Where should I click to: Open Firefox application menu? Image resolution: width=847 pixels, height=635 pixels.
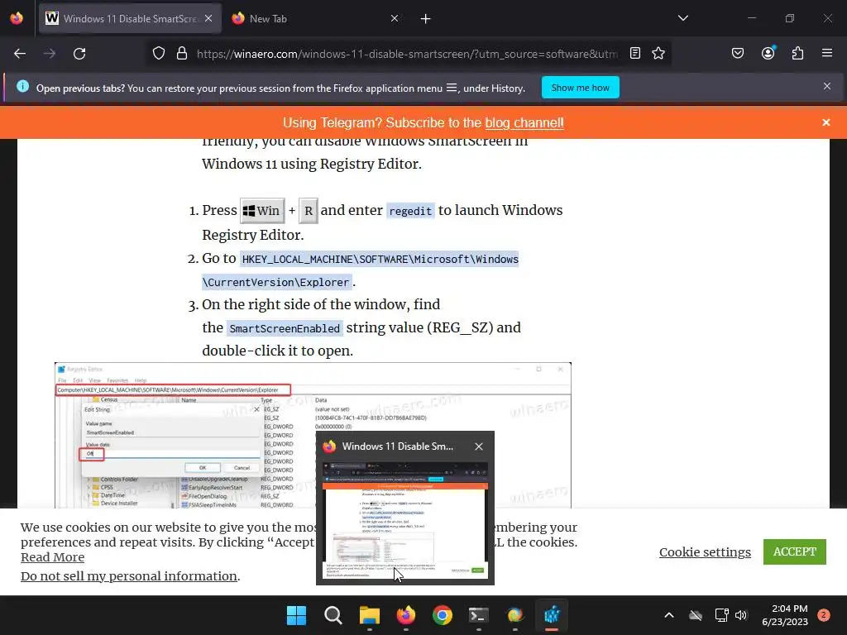click(x=827, y=53)
